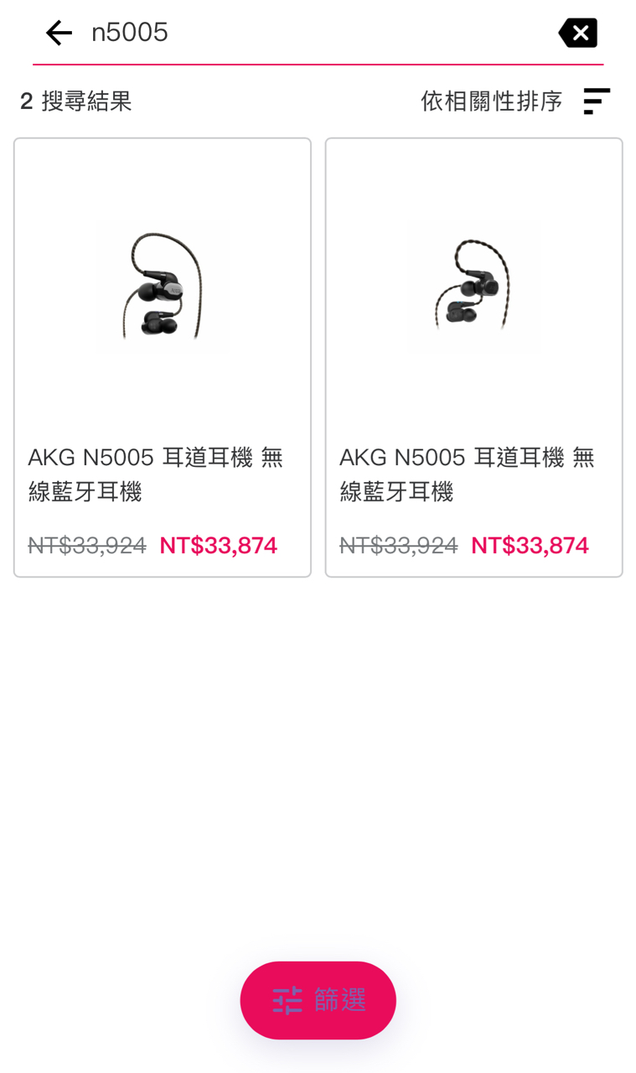The width and height of the screenshot is (636, 1073).
Task: Tap empty area below the product results
Action: coord(318,754)
